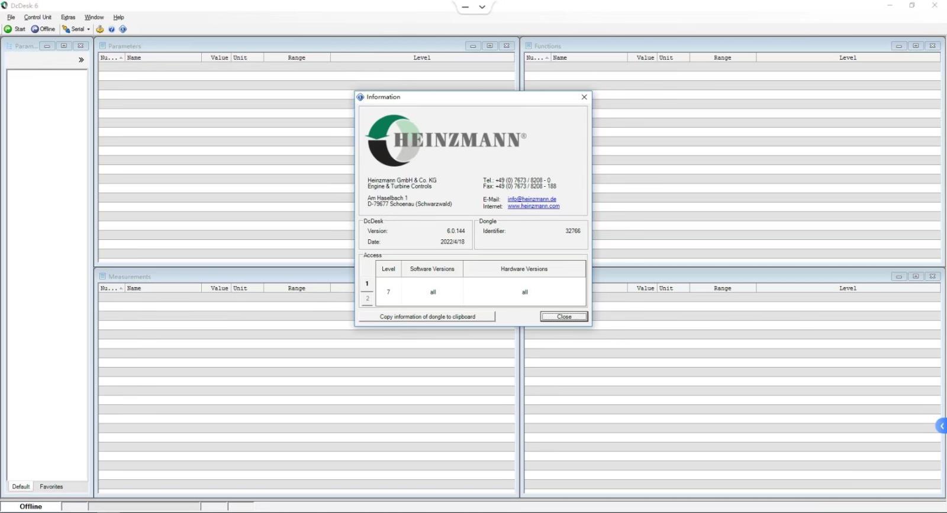Image resolution: width=947 pixels, height=513 pixels.
Task: Open the info@heinzmann.de email link
Action: (x=532, y=199)
